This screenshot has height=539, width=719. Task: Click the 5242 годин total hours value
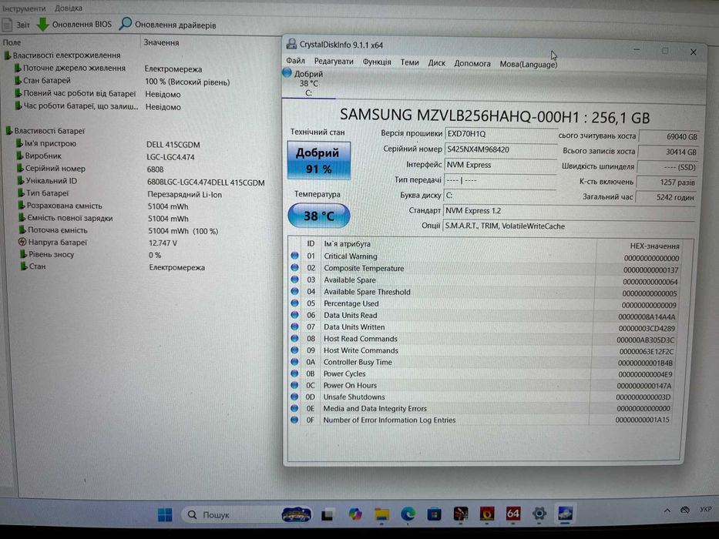666,197
